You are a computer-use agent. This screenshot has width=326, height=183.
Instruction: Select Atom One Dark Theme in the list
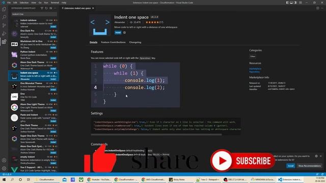(x=34, y=65)
